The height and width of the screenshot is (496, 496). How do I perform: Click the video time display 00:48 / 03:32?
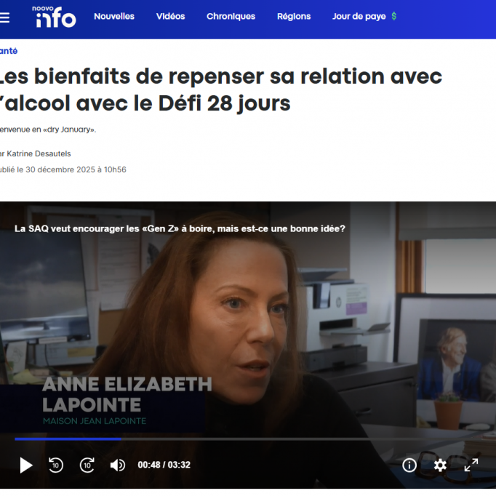tap(164, 465)
